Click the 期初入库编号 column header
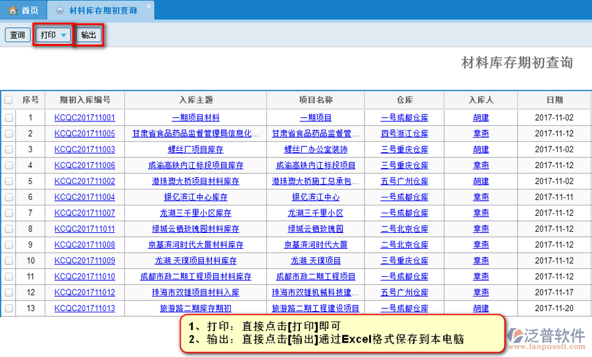Screen dimensions: 592x357 tap(85, 100)
